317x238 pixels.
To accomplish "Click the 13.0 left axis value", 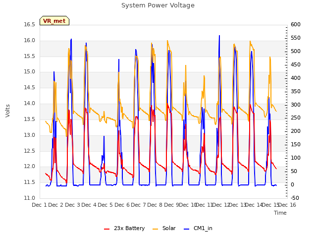I will click(x=30, y=135).
